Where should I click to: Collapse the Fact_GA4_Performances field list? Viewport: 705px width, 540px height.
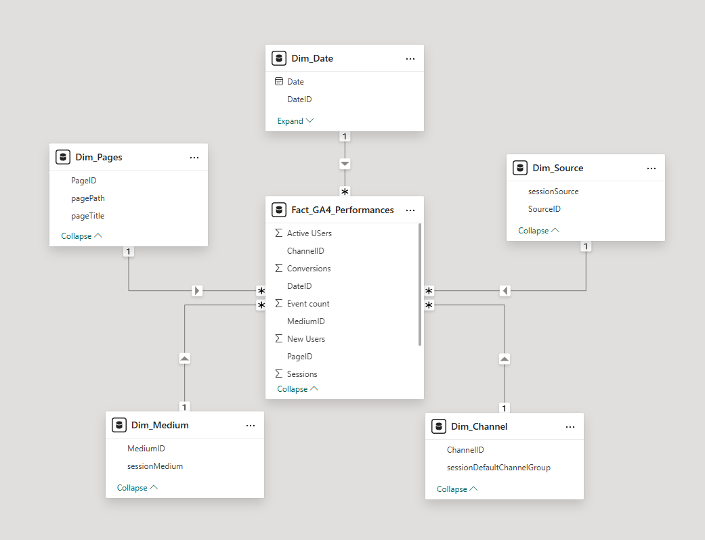pos(293,388)
